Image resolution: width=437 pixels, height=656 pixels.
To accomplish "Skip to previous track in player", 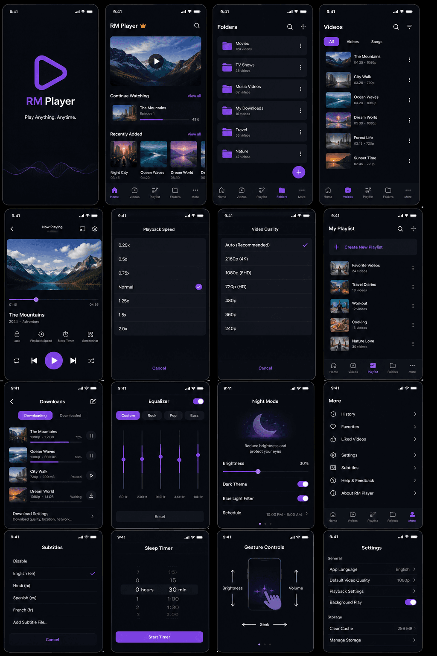I will [x=35, y=360].
